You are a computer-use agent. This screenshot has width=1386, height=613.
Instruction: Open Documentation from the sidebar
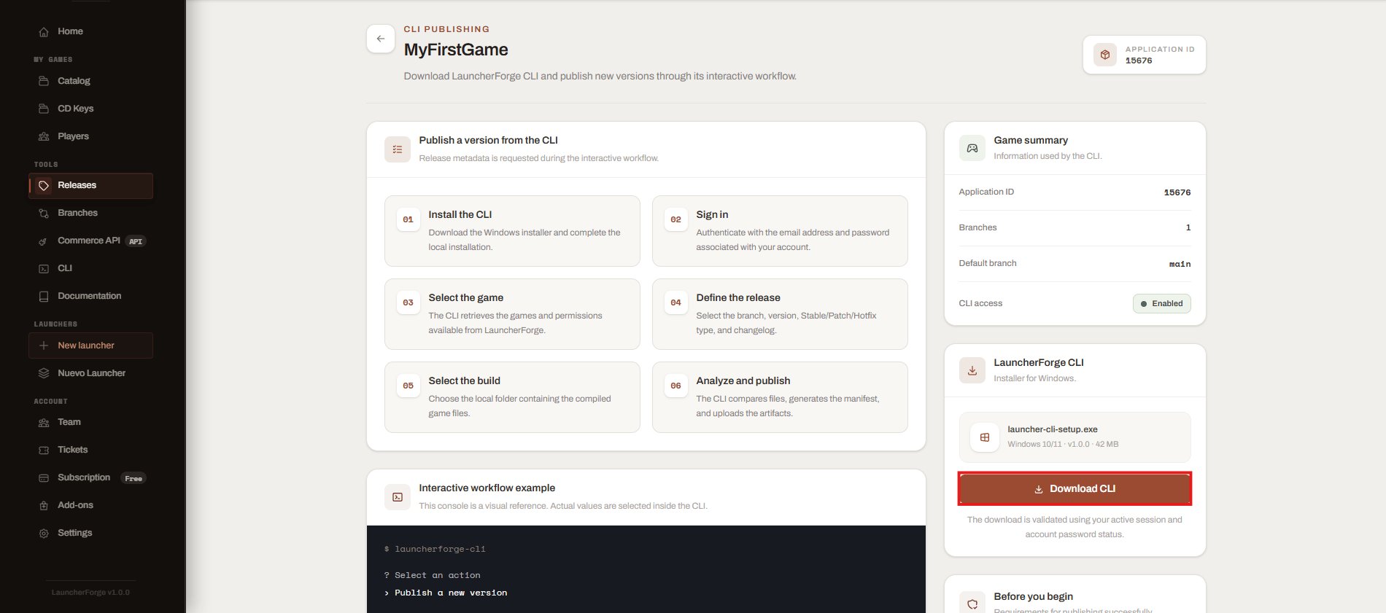pyautogui.click(x=90, y=297)
